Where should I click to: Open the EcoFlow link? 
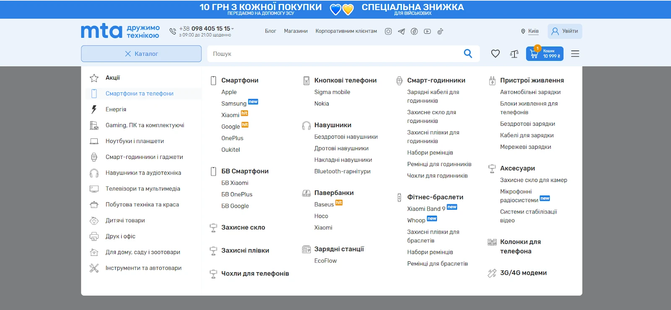tap(325, 261)
